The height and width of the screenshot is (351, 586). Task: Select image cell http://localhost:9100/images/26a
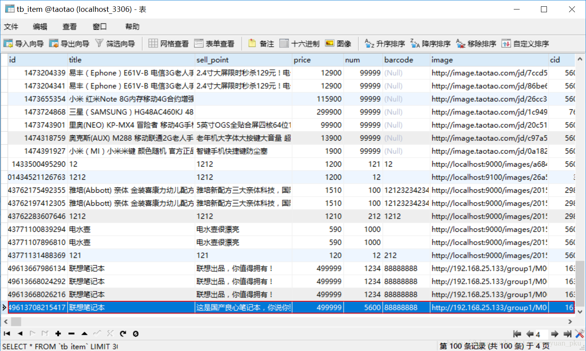[489, 177]
